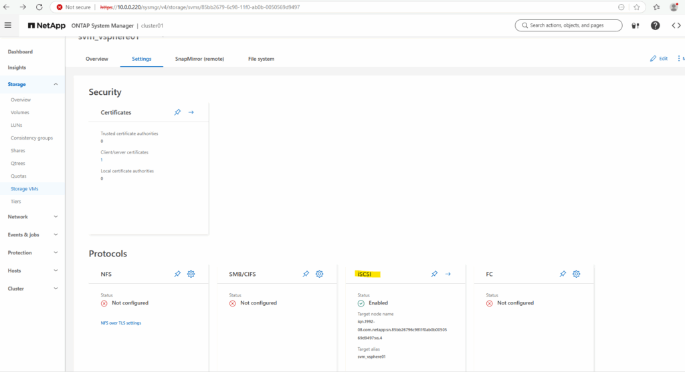Open browser favorites list icon

click(656, 7)
